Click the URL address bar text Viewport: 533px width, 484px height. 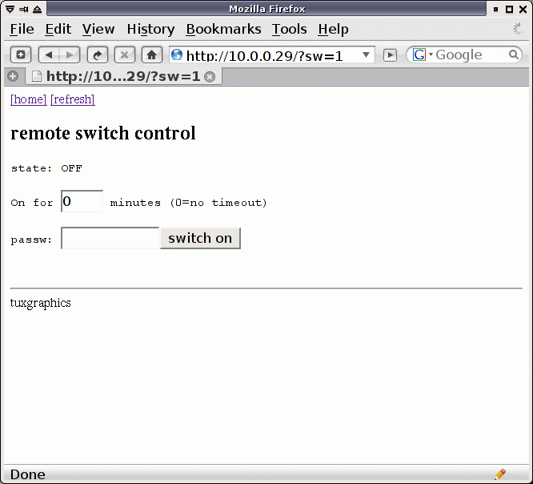pyautogui.click(x=264, y=55)
